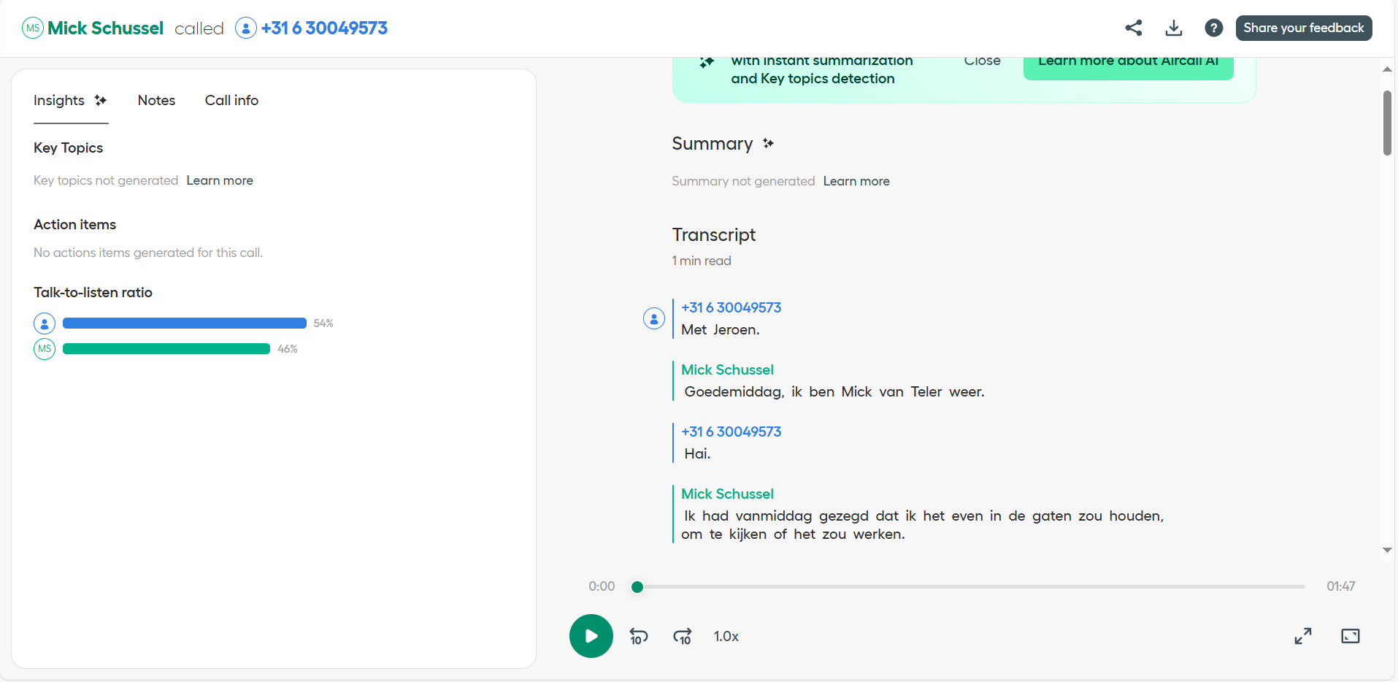
Task: Click Share your feedback button
Action: [x=1303, y=28]
